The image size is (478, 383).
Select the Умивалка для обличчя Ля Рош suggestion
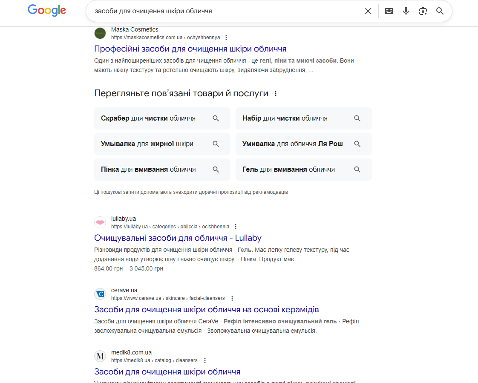(x=304, y=144)
